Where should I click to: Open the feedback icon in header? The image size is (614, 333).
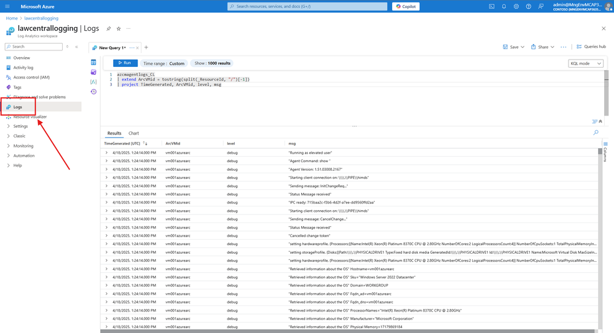click(541, 6)
